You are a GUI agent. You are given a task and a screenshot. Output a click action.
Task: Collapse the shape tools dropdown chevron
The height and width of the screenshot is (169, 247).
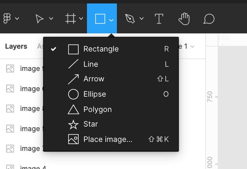point(111,19)
